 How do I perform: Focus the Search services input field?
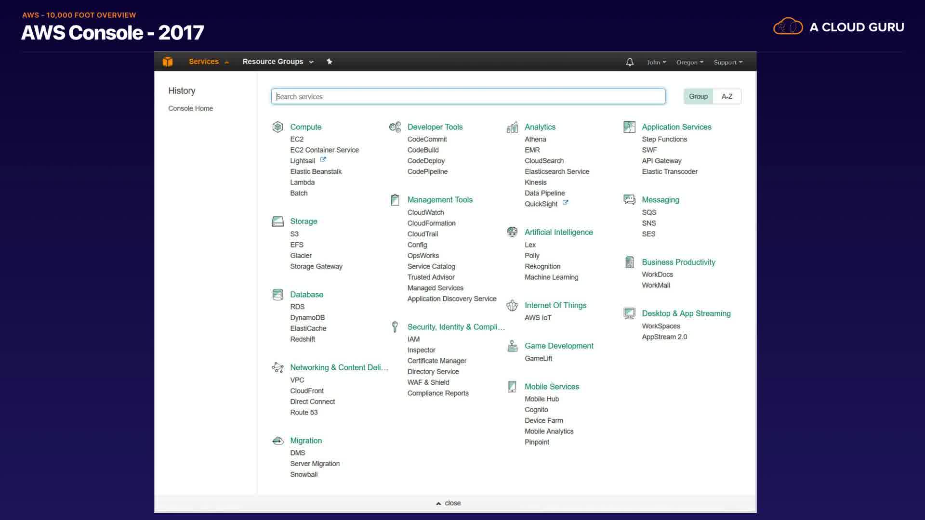[x=468, y=96]
